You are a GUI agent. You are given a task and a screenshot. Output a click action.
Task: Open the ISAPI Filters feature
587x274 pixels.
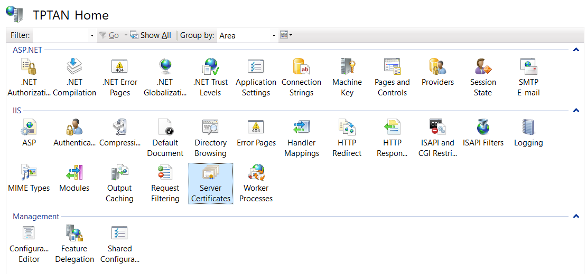point(483,128)
